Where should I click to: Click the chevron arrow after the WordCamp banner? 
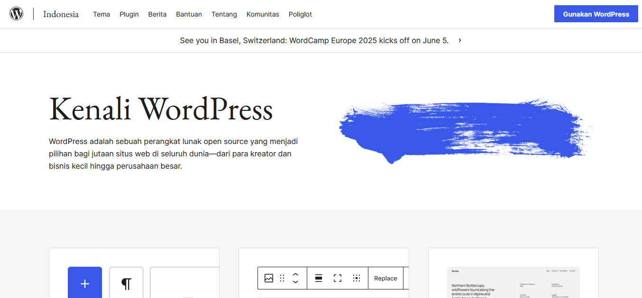459,40
